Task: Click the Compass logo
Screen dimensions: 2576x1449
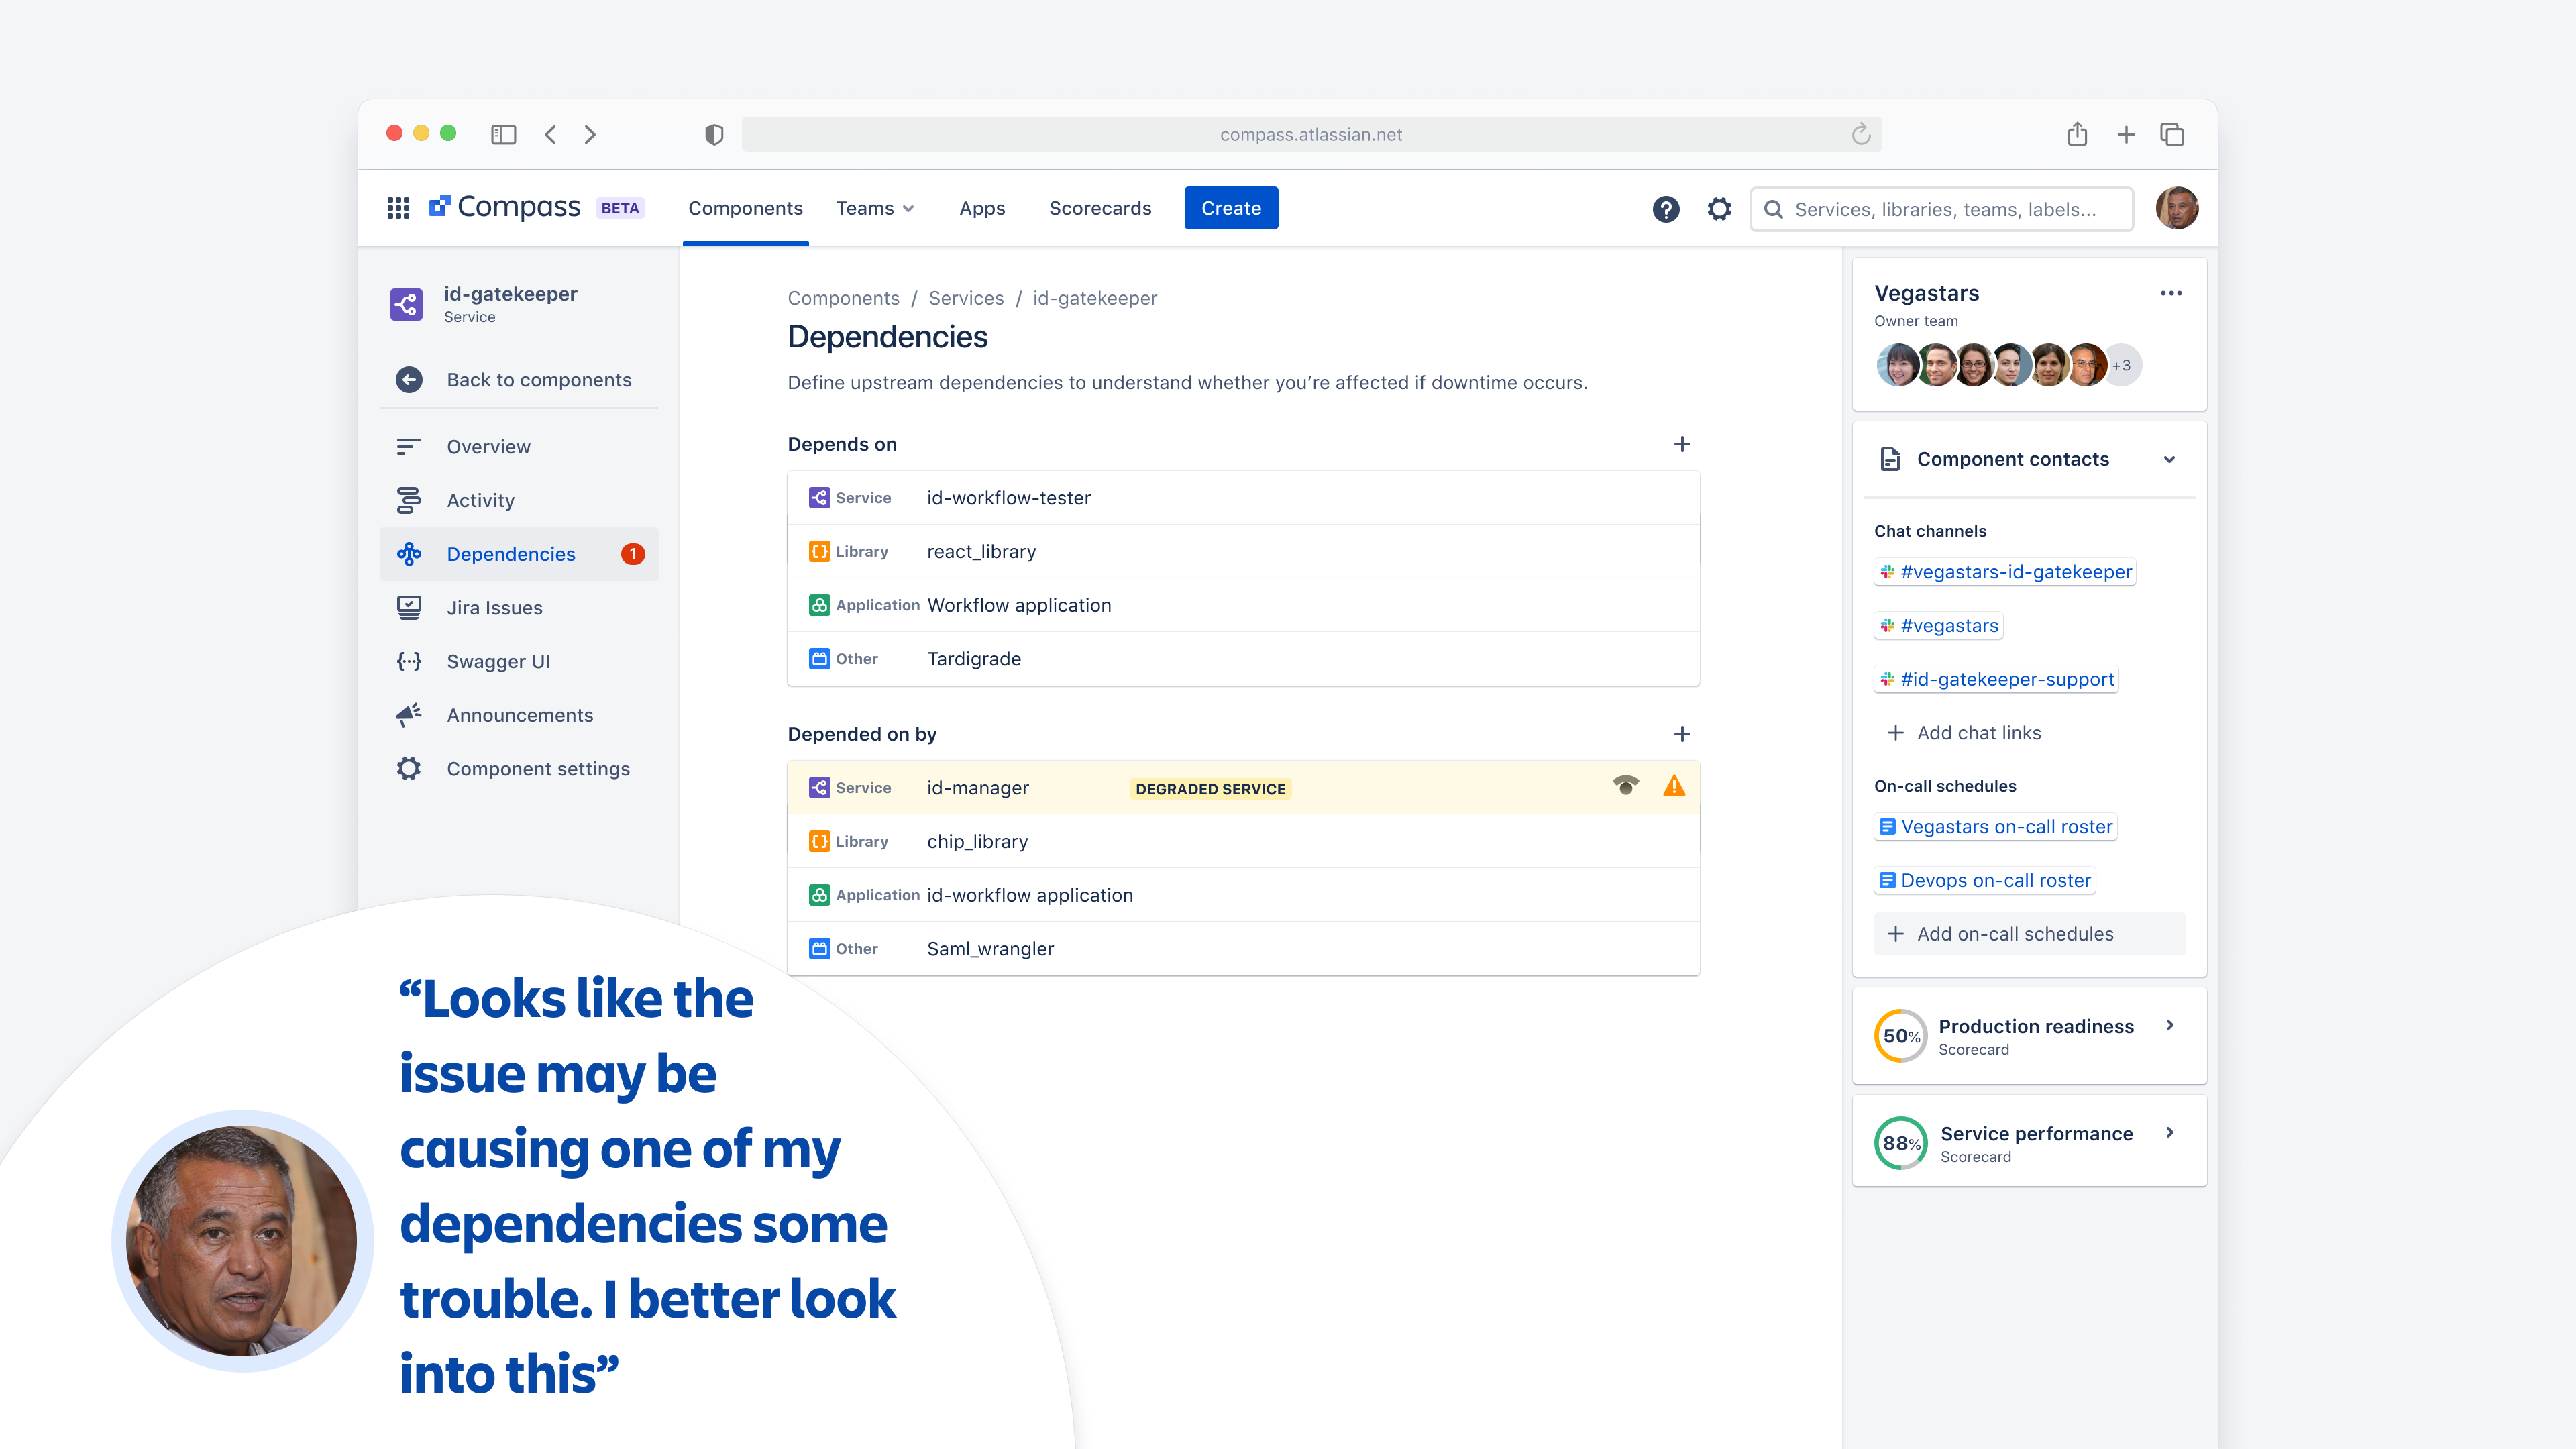Action: coord(505,207)
